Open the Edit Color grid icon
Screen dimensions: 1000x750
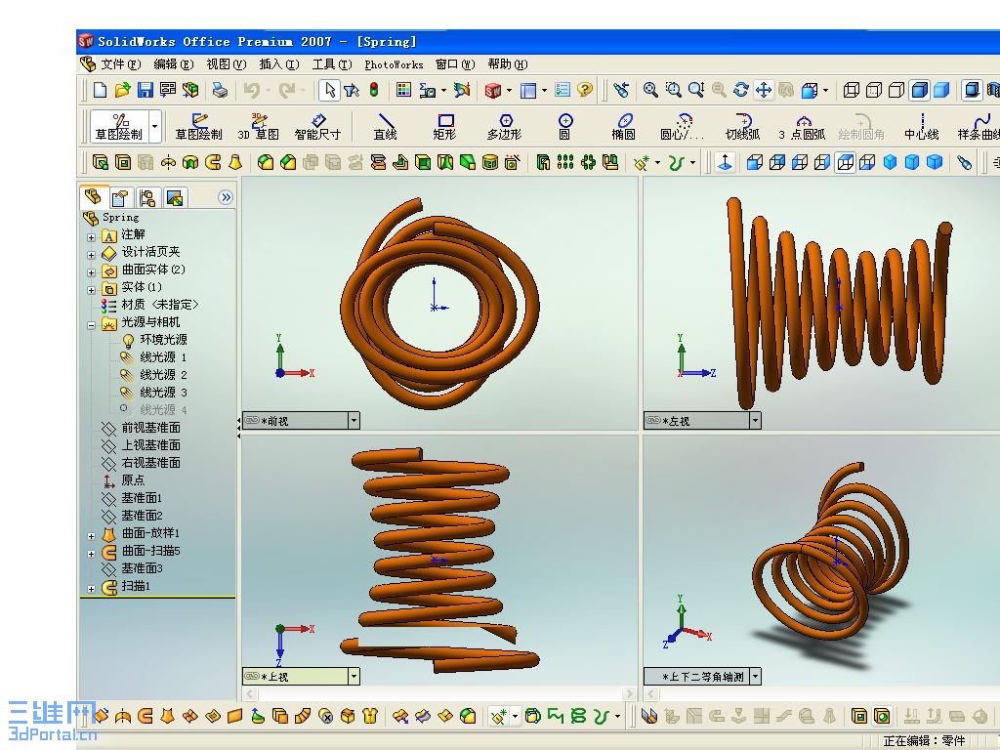coord(403,90)
